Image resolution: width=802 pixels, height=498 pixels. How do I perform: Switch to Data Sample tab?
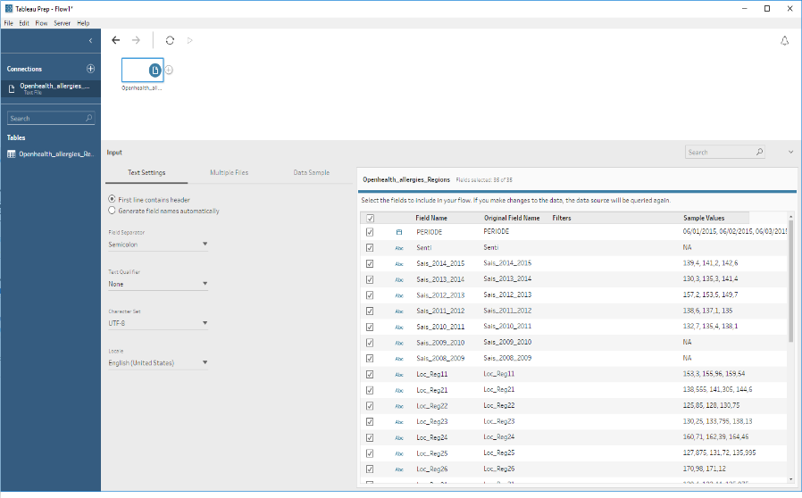[312, 173]
